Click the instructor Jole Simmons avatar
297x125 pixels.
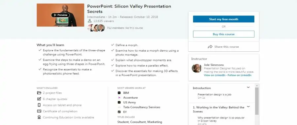pos(197,68)
